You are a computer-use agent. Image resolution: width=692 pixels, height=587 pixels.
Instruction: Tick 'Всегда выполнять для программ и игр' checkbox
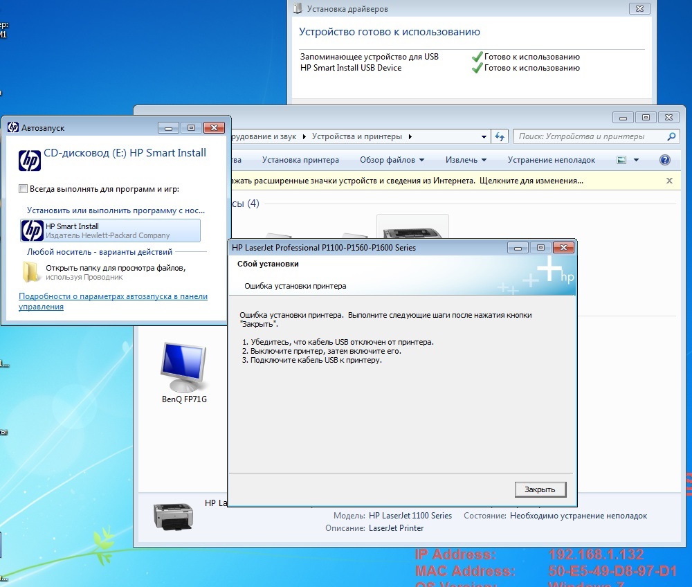coord(23,189)
